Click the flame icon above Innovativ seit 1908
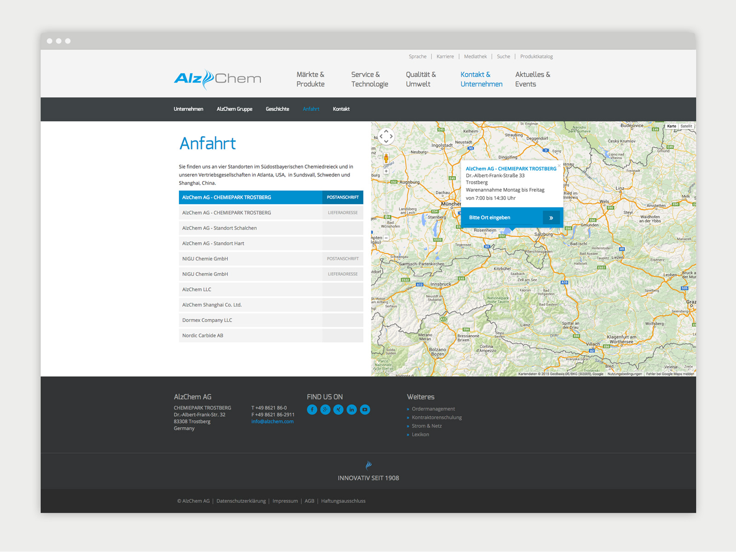This screenshot has height=552, width=736. (368, 465)
